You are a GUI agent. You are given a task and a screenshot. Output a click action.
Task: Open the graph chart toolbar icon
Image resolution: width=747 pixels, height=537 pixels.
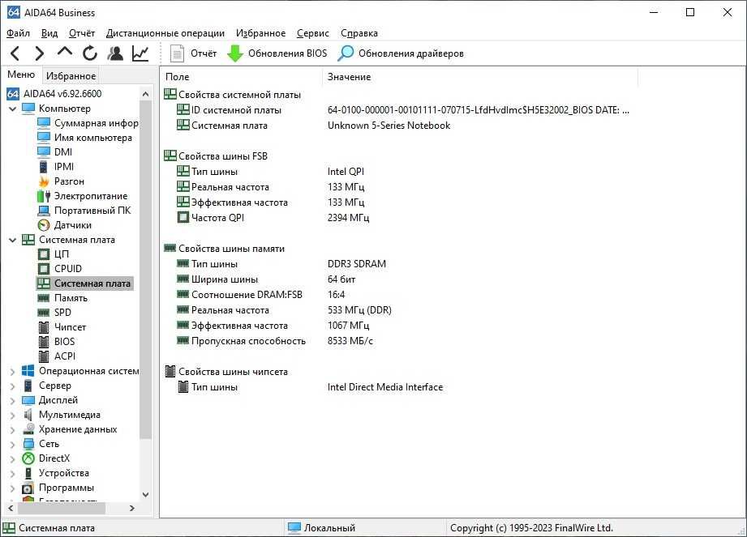click(140, 53)
